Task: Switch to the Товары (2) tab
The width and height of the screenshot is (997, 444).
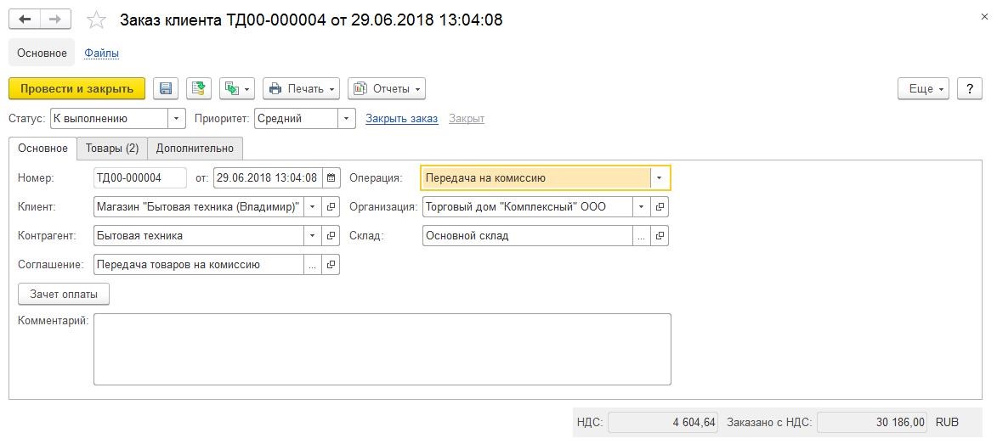Action: (112, 148)
